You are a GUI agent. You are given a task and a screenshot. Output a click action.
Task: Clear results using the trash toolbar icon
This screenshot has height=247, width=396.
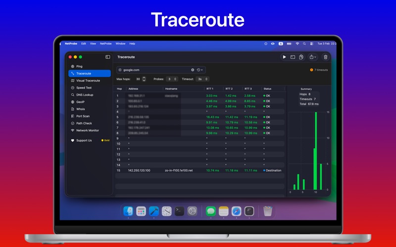click(x=326, y=57)
